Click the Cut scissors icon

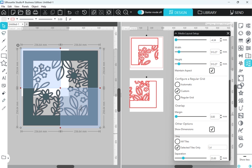click(45, 12)
